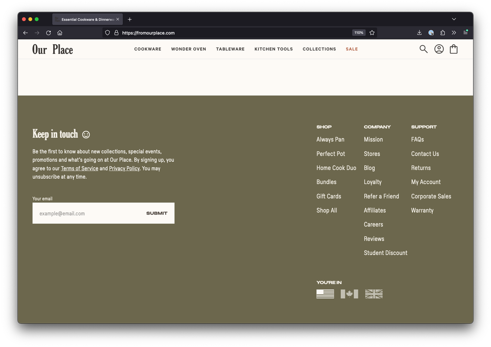The image size is (491, 347).
Task: Open the browser downloads panel
Action: (419, 32)
